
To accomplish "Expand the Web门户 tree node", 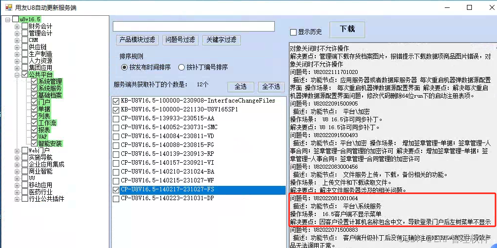I will (17, 150).
